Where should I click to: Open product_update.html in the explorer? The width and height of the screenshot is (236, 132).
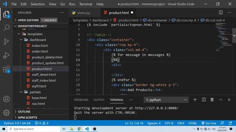[48, 63]
